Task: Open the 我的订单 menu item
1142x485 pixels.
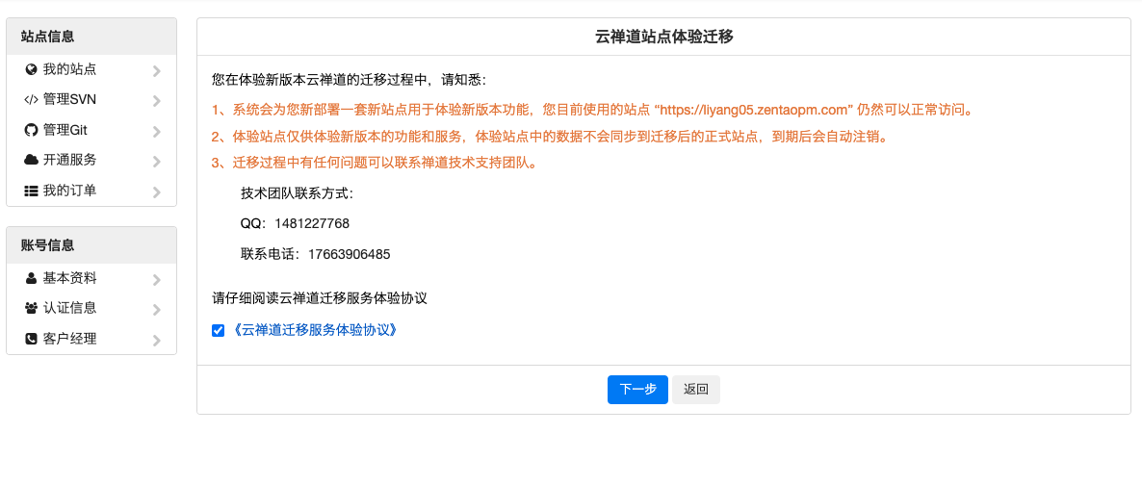Action: pyautogui.click(x=69, y=191)
